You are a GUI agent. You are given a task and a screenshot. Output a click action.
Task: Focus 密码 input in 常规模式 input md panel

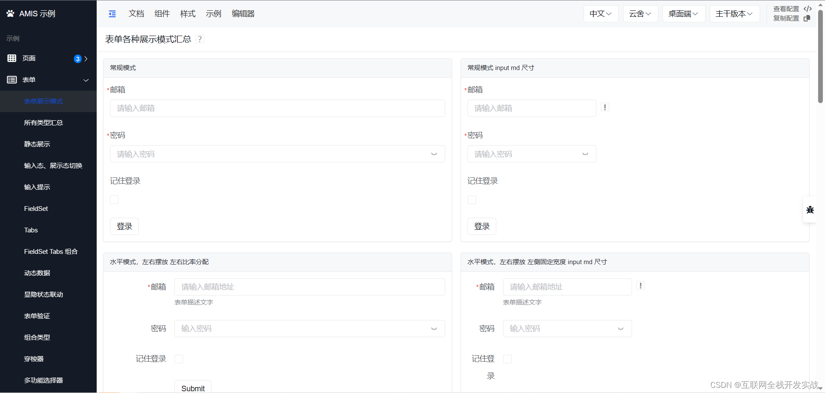[532, 154]
